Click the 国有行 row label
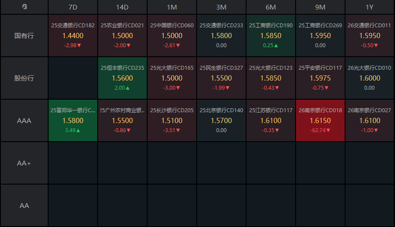The width and height of the screenshot is (395, 227). (x=24, y=36)
